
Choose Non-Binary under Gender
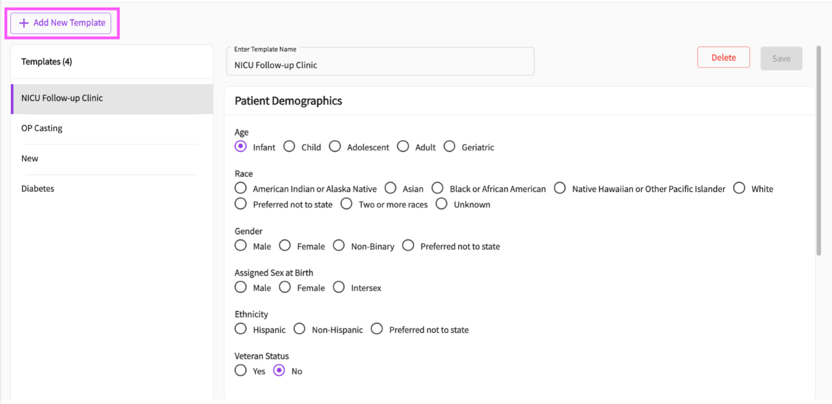pyautogui.click(x=339, y=245)
